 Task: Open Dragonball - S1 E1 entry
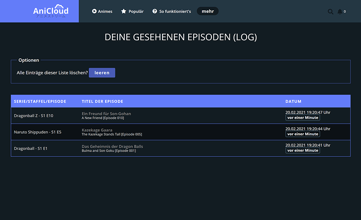point(30,148)
